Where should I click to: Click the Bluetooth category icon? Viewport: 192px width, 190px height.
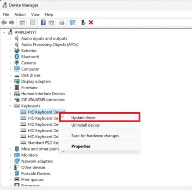[17, 57]
